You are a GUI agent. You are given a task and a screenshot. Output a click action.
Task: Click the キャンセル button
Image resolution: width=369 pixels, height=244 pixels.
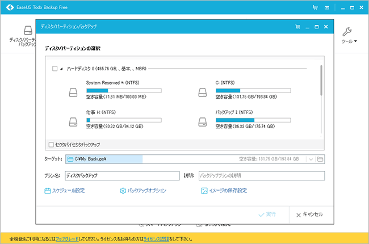pos(309,214)
